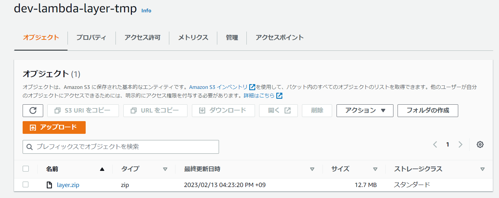Sort by タイプ column arrow
The width and height of the screenshot is (499, 198).
(x=165, y=169)
